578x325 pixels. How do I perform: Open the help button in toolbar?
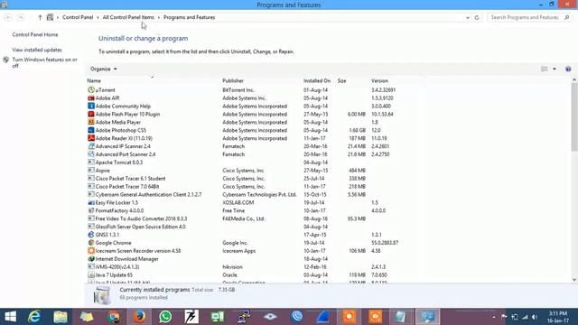pos(568,69)
